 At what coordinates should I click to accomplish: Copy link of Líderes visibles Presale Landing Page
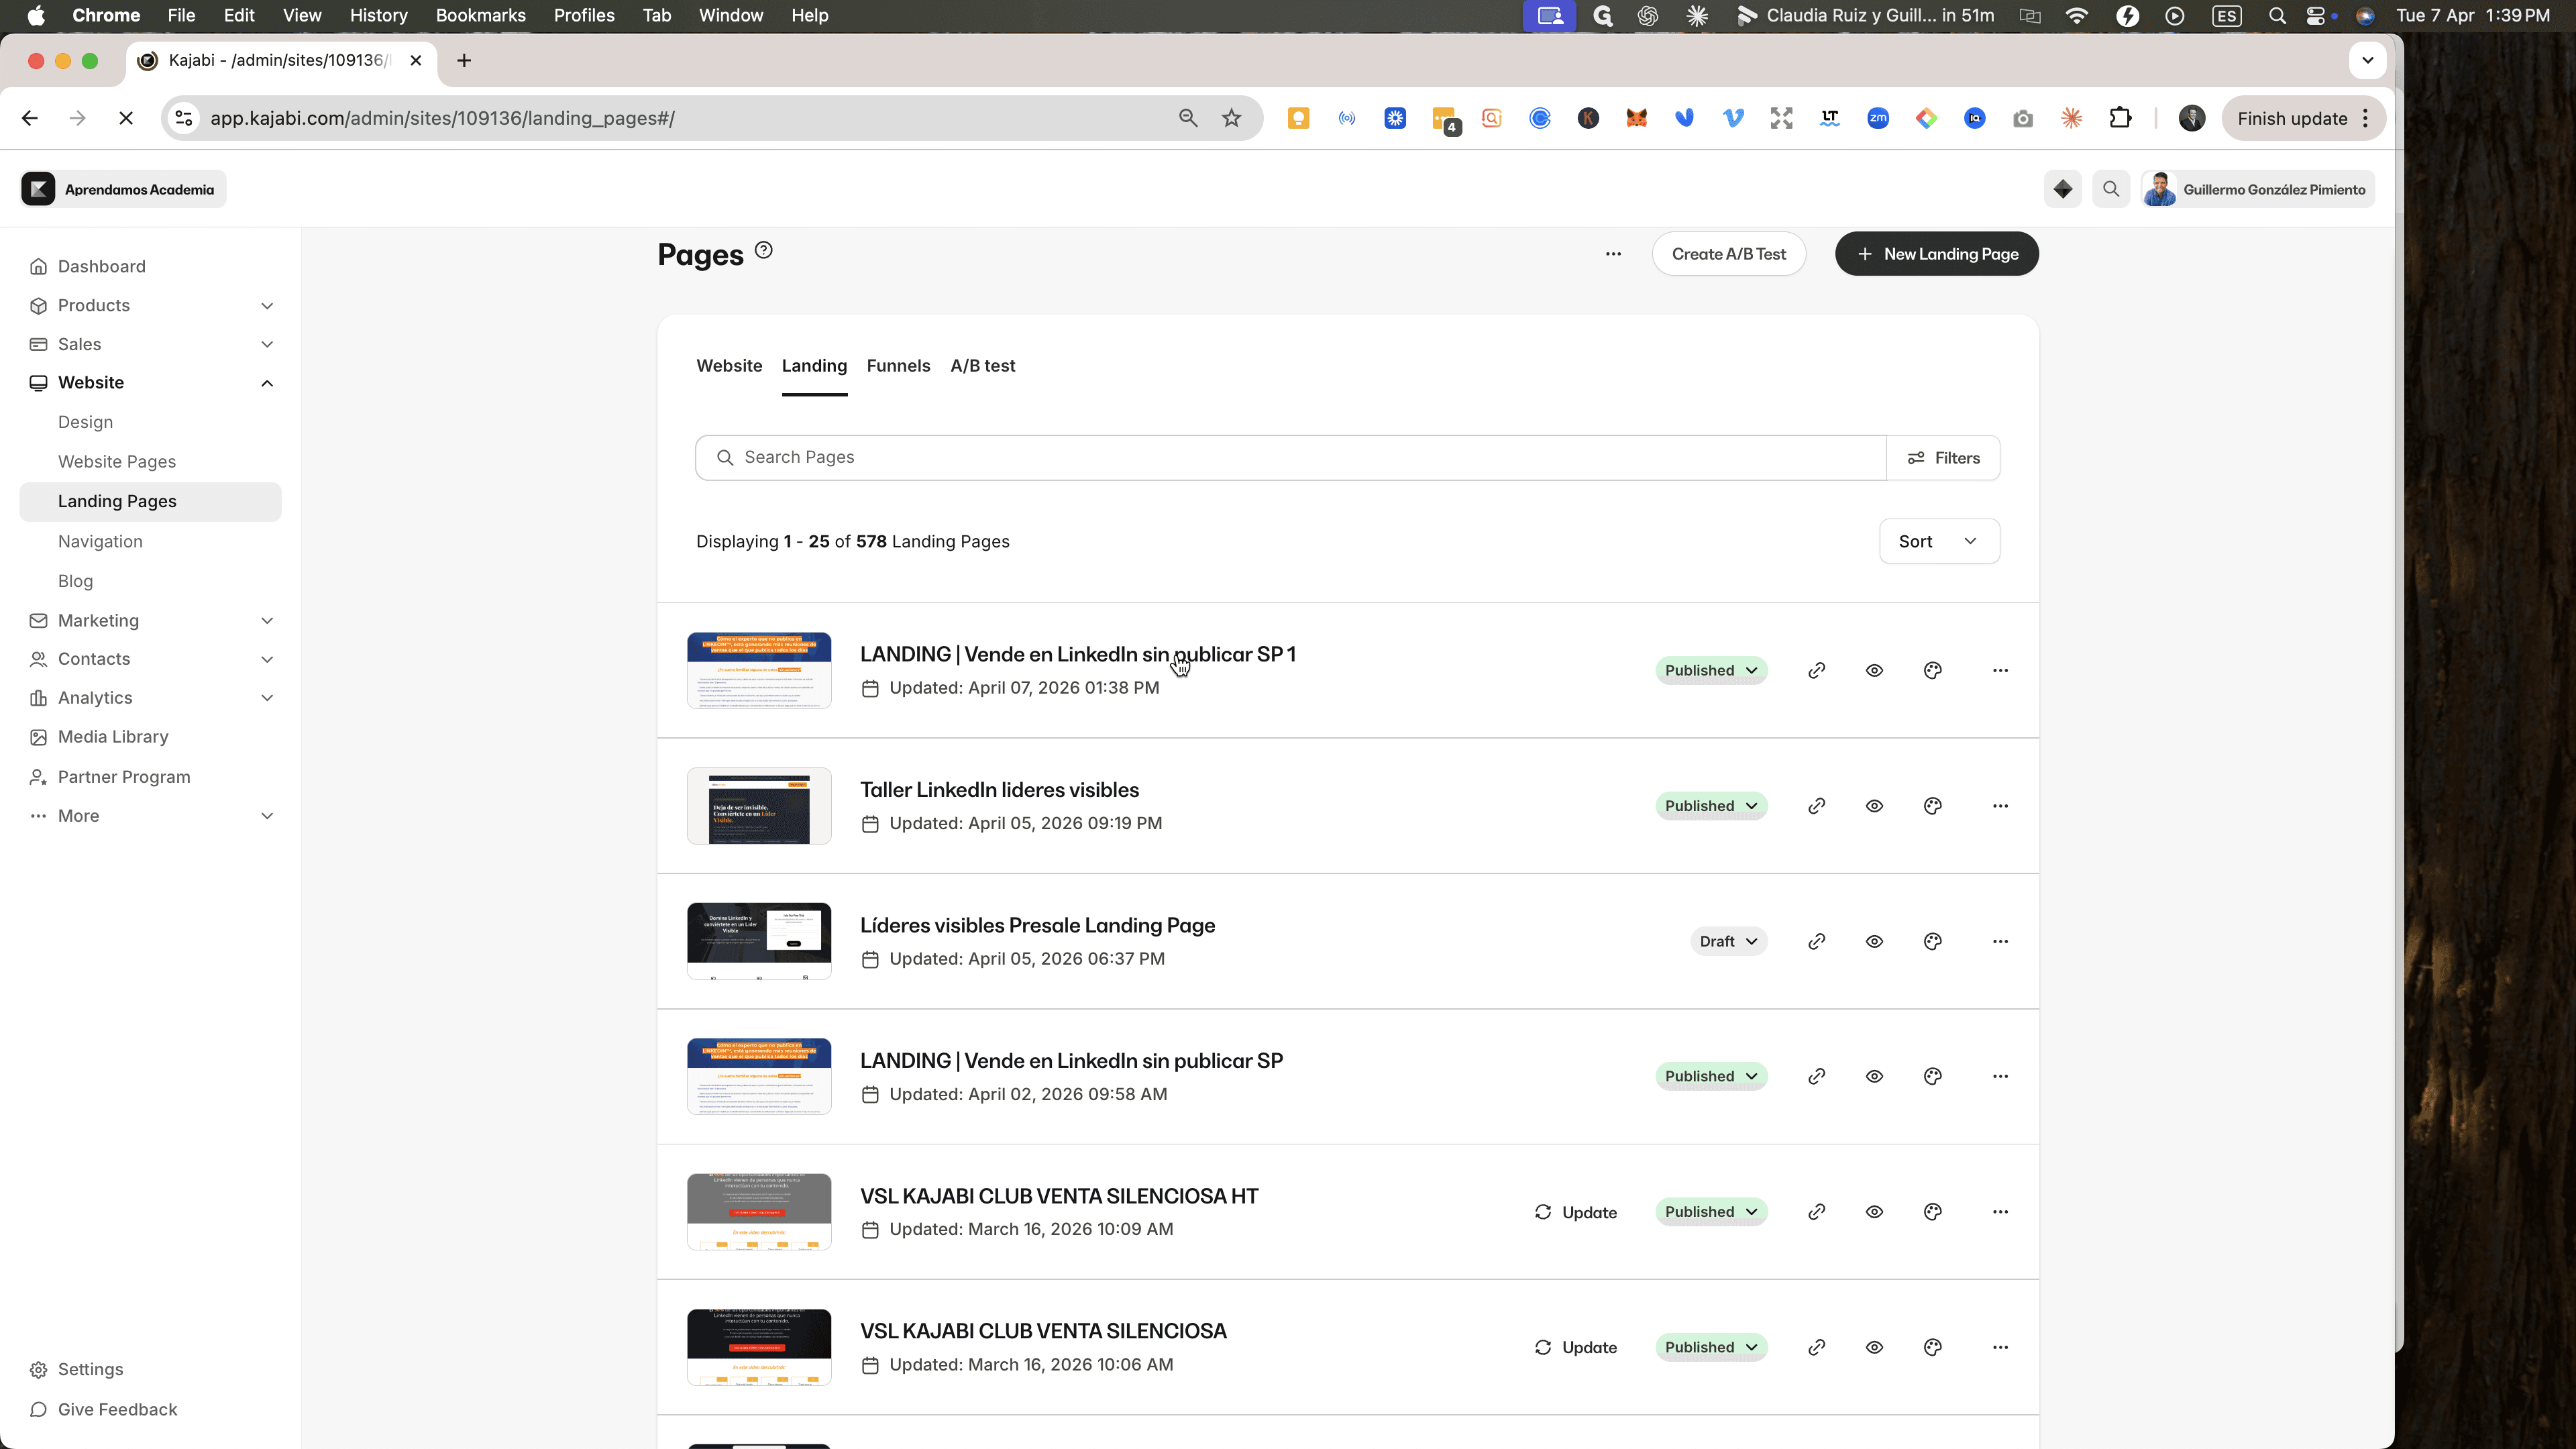pyautogui.click(x=1816, y=942)
